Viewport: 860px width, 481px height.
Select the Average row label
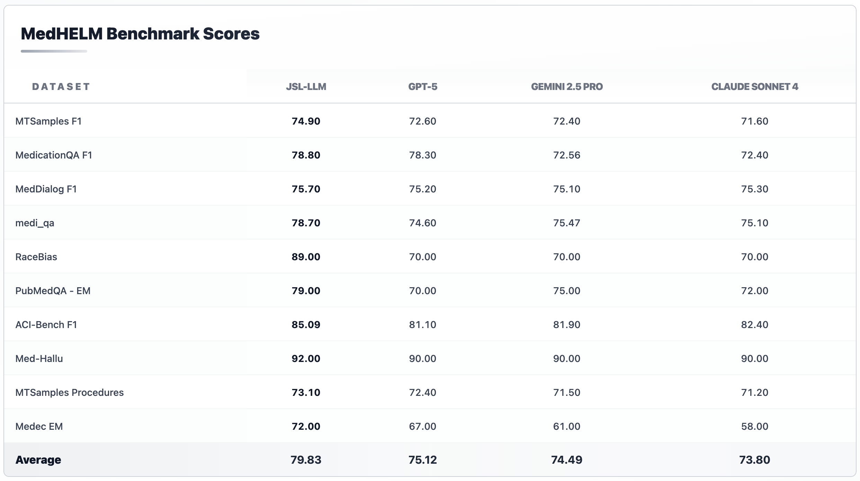click(x=38, y=460)
